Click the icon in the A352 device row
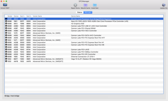 click(x=6, y=35)
